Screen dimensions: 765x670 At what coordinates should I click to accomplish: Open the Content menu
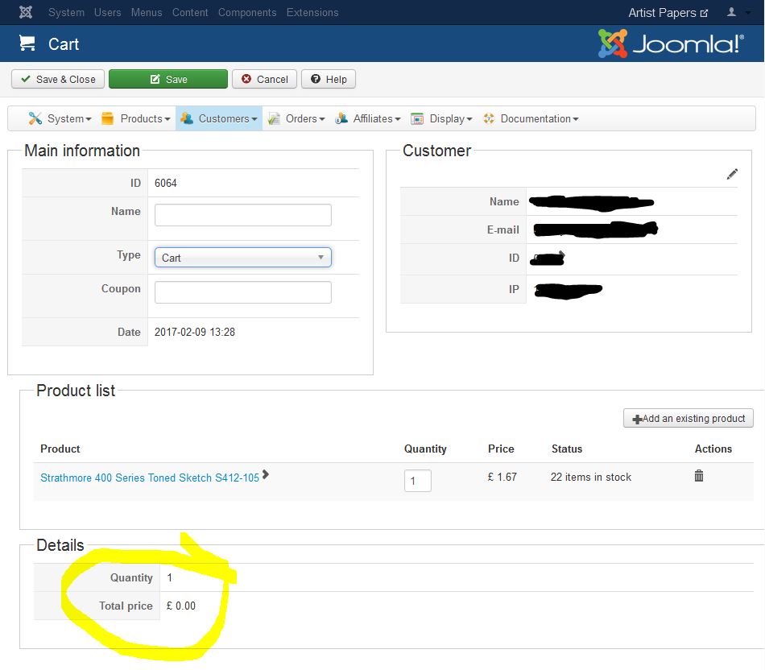pos(190,12)
